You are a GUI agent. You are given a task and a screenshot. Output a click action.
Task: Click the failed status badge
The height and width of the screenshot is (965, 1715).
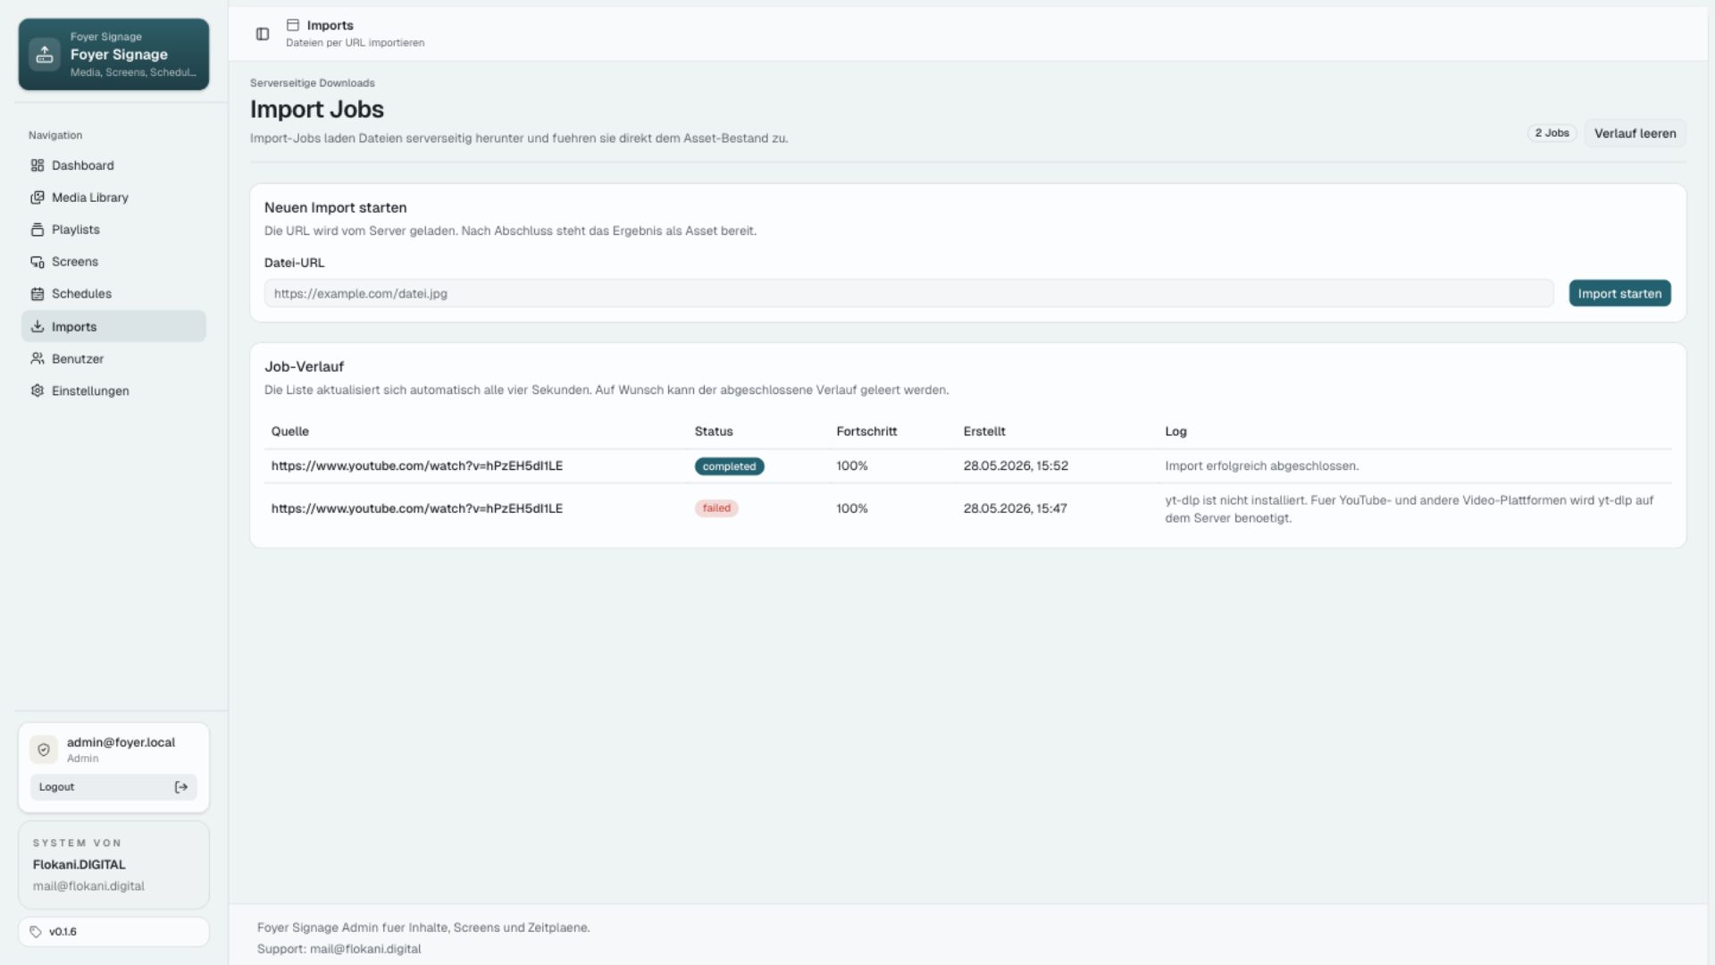pos(716,508)
